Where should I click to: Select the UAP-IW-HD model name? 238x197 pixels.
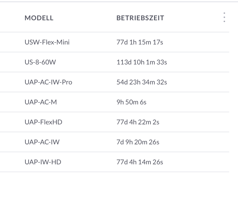point(43,162)
